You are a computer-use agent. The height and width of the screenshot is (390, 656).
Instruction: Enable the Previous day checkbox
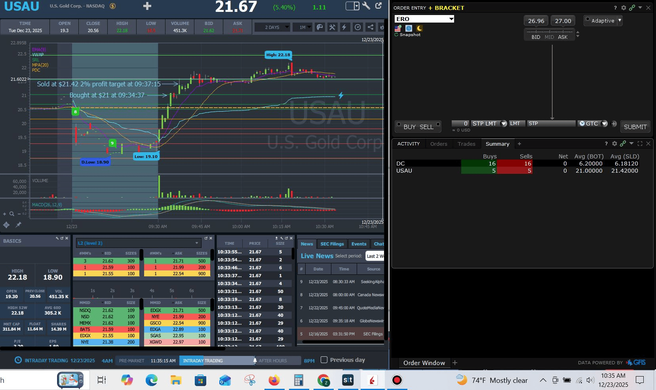(324, 360)
